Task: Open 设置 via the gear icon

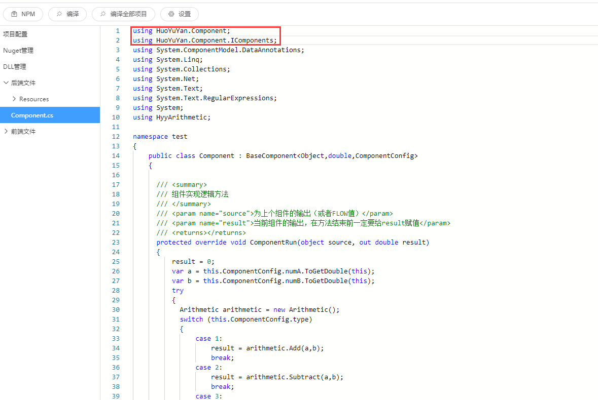Action: click(x=171, y=14)
